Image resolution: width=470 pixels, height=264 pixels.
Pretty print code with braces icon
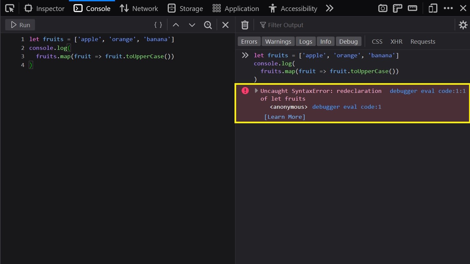158,25
